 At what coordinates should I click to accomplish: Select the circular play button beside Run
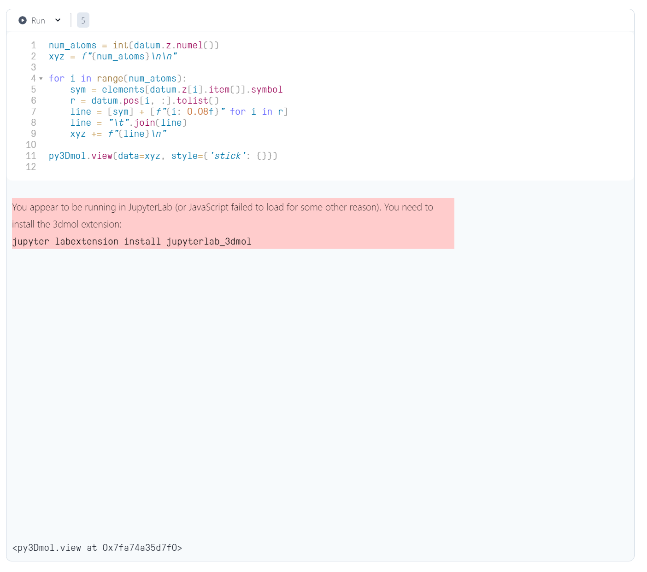(22, 20)
